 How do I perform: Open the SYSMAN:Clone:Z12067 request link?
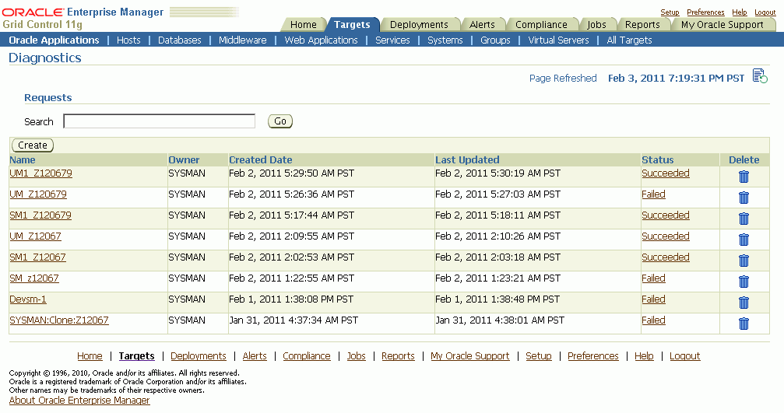59,320
